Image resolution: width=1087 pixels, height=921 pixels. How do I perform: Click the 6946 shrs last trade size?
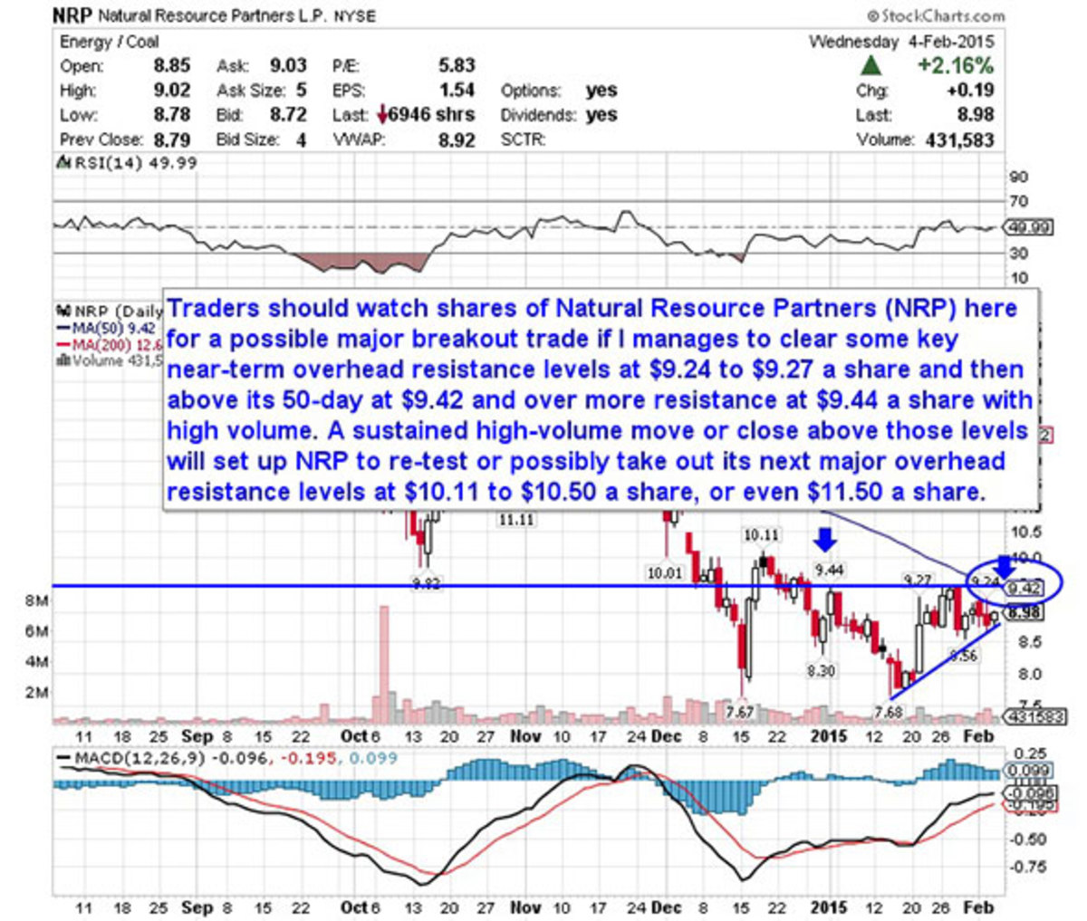(432, 115)
